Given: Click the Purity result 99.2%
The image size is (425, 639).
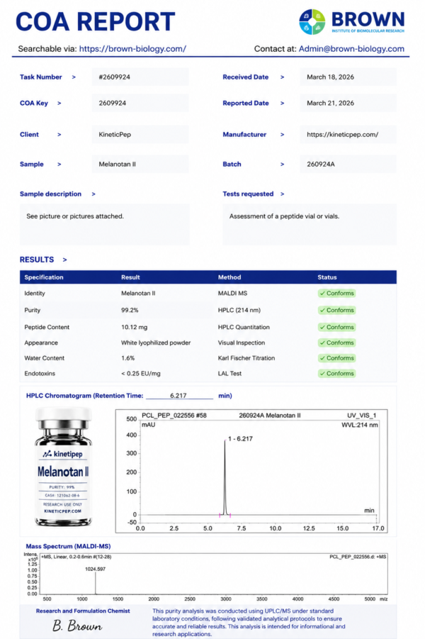Looking at the screenshot, I should click(130, 310).
